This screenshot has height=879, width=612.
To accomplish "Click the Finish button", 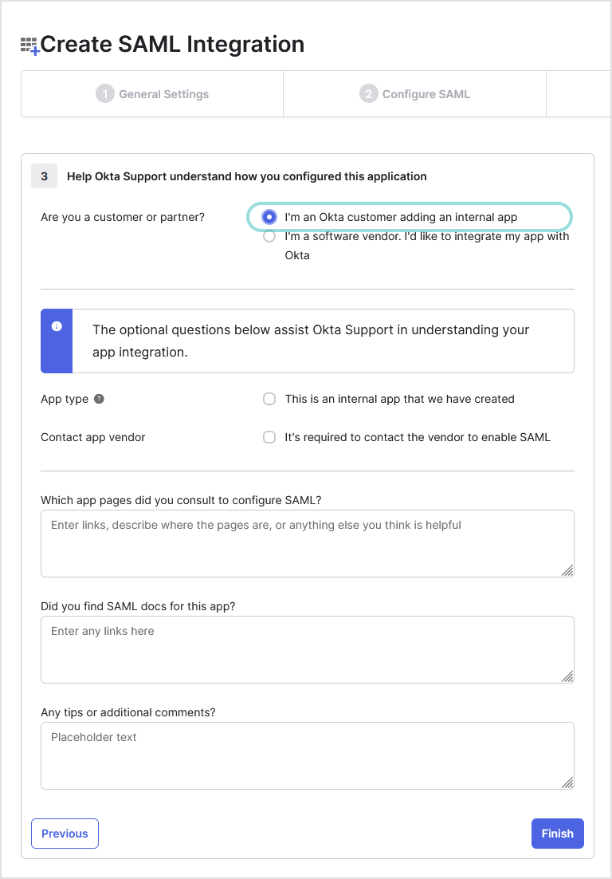I will click(x=557, y=833).
